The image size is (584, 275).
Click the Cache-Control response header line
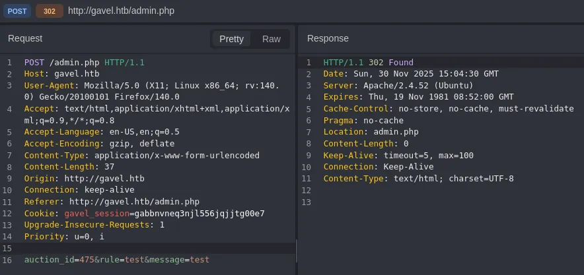coord(448,109)
